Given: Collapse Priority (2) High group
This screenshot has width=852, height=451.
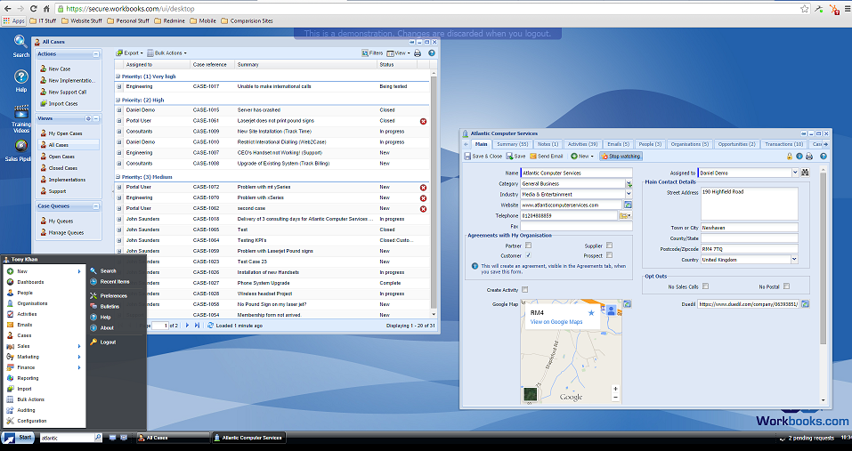Looking at the screenshot, I should [118, 100].
